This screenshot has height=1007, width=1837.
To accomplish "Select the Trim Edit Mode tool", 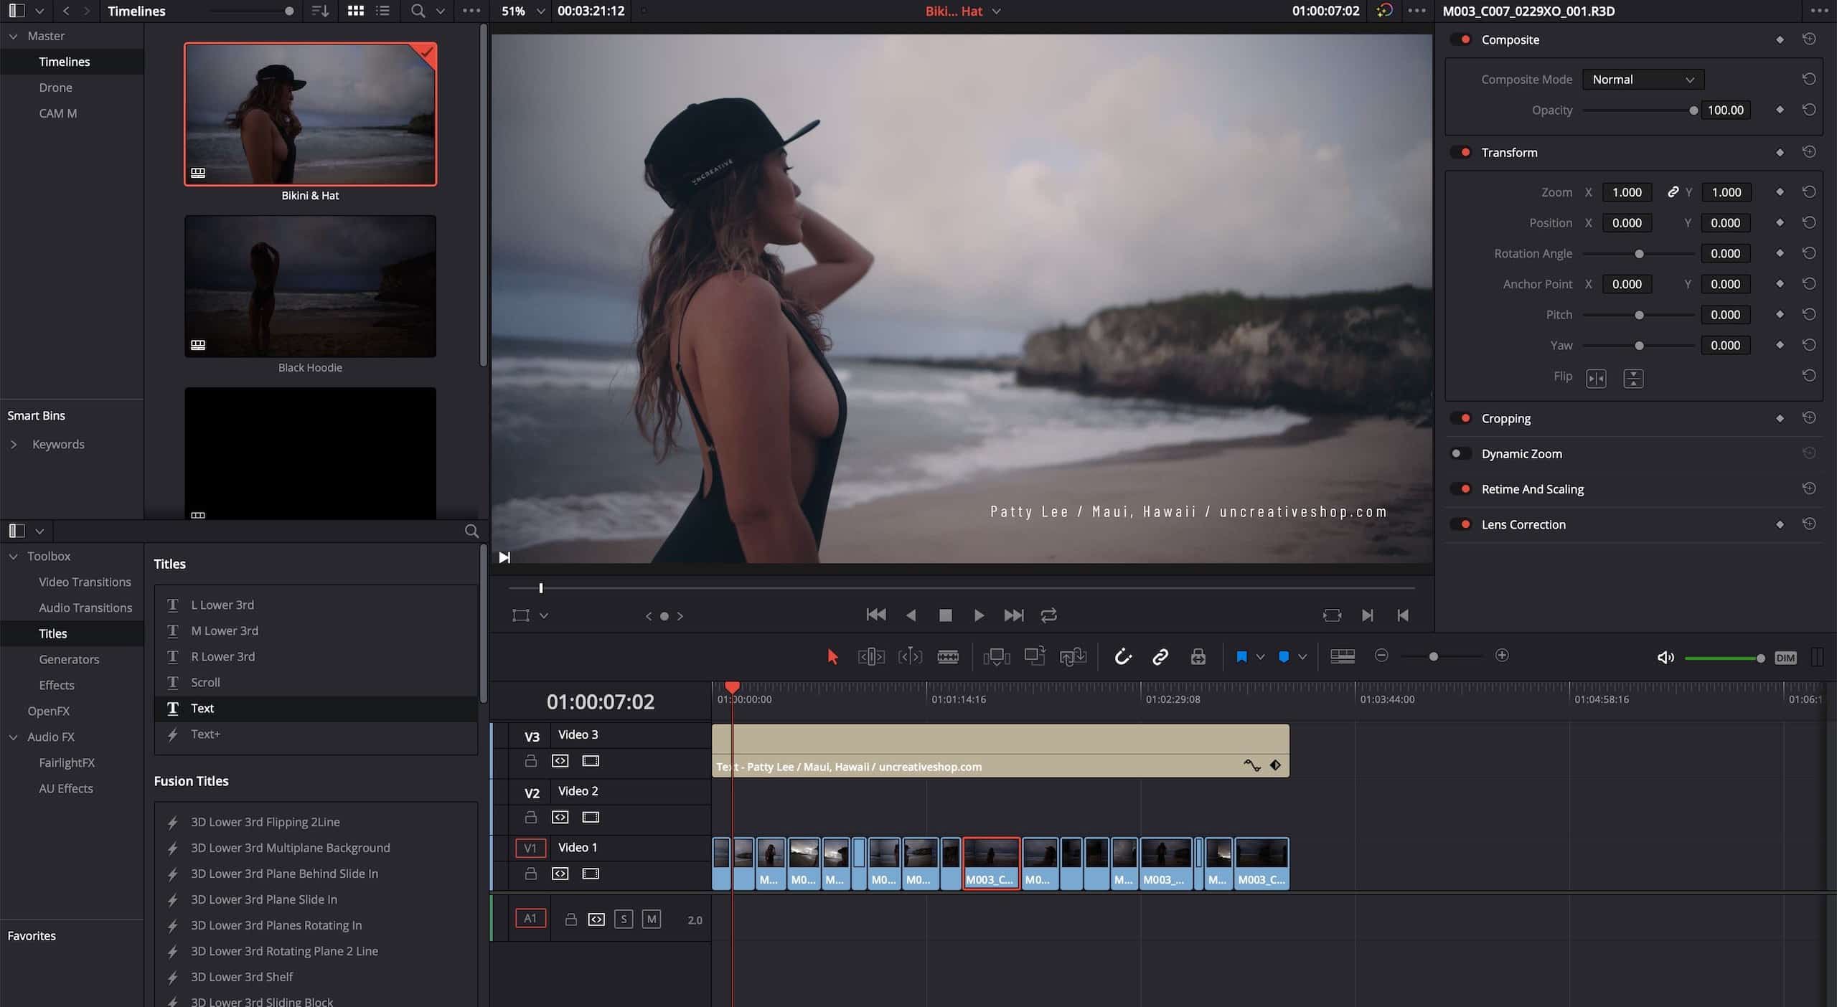I will point(871,656).
